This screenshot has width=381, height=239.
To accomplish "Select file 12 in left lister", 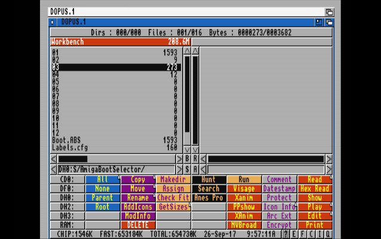I will click(x=116, y=133).
